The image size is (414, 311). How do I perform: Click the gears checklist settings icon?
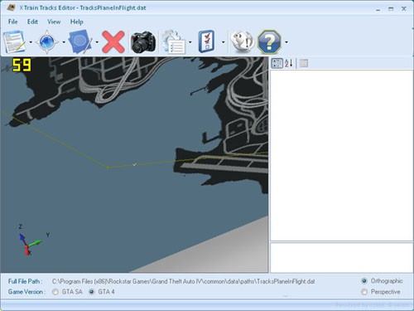click(174, 42)
